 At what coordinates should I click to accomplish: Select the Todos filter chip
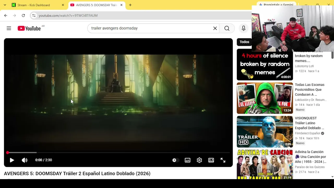coord(244,42)
